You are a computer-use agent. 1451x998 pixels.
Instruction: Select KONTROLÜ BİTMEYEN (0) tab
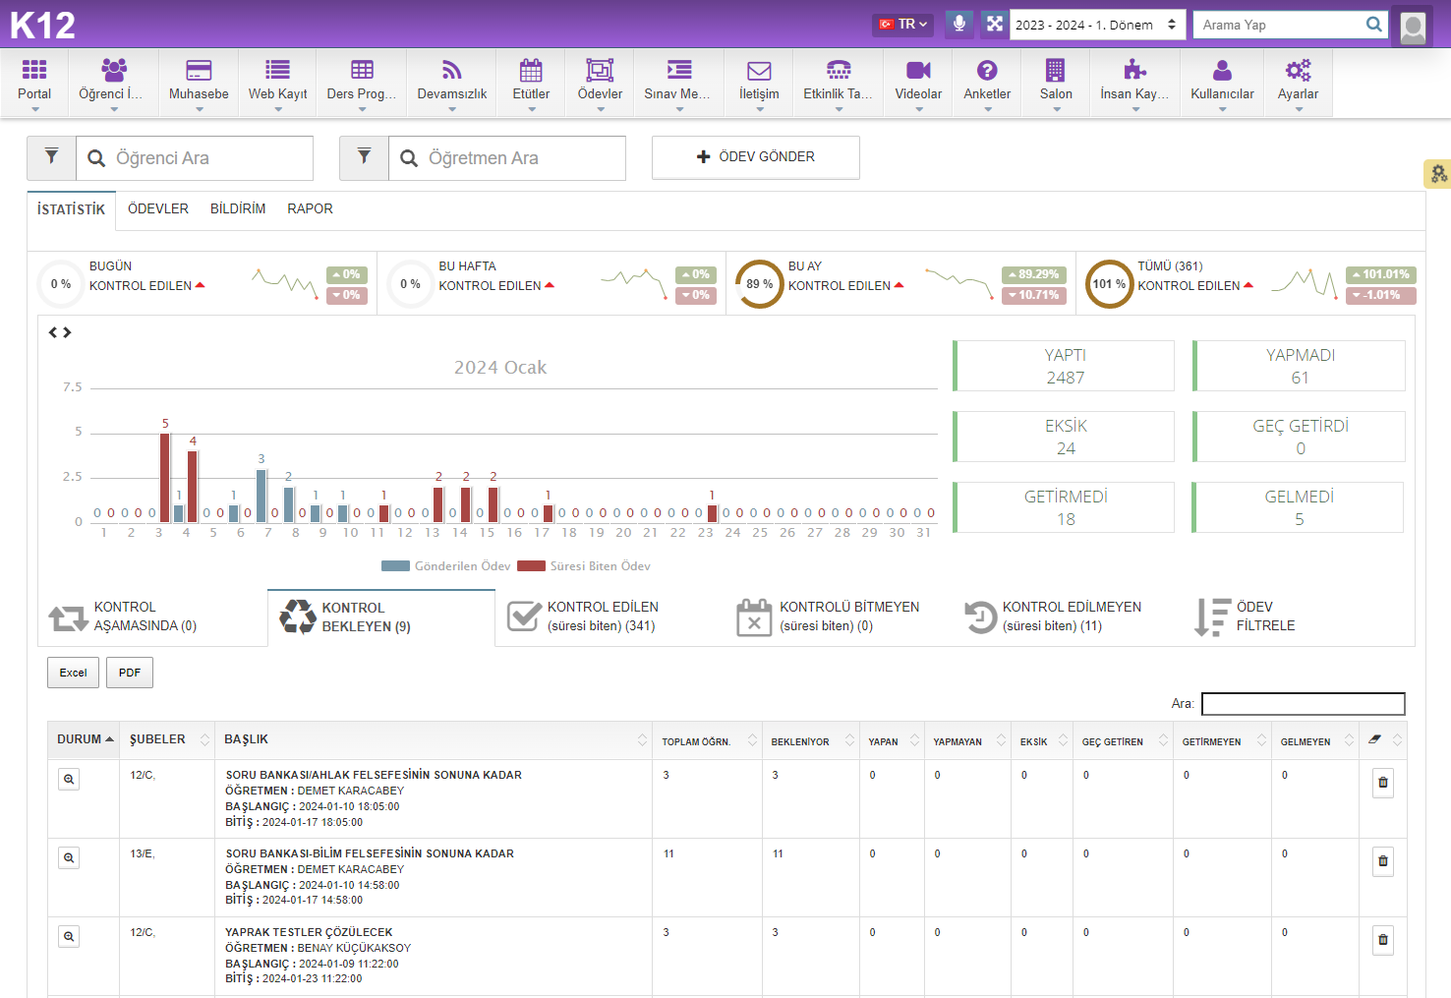point(838,616)
